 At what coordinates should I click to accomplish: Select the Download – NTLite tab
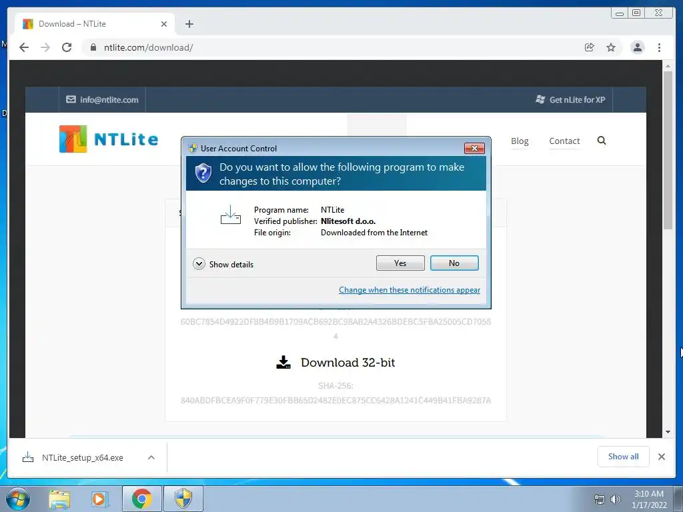point(93,24)
